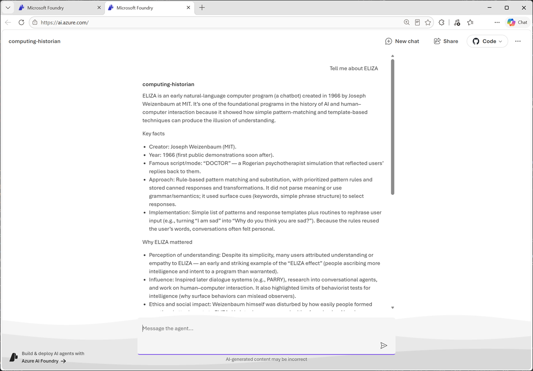
Task: Click the address bar URL ai.azure.com
Action: (64, 22)
